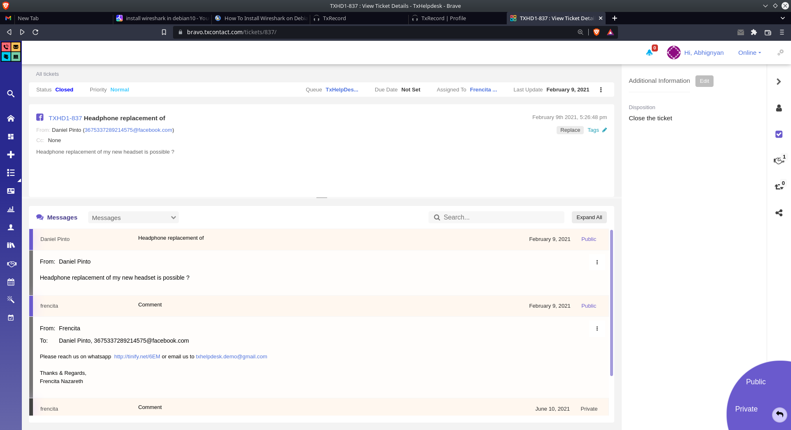791x430 pixels.
Task: Click the notification bell icon
Action: pos(649,53)
